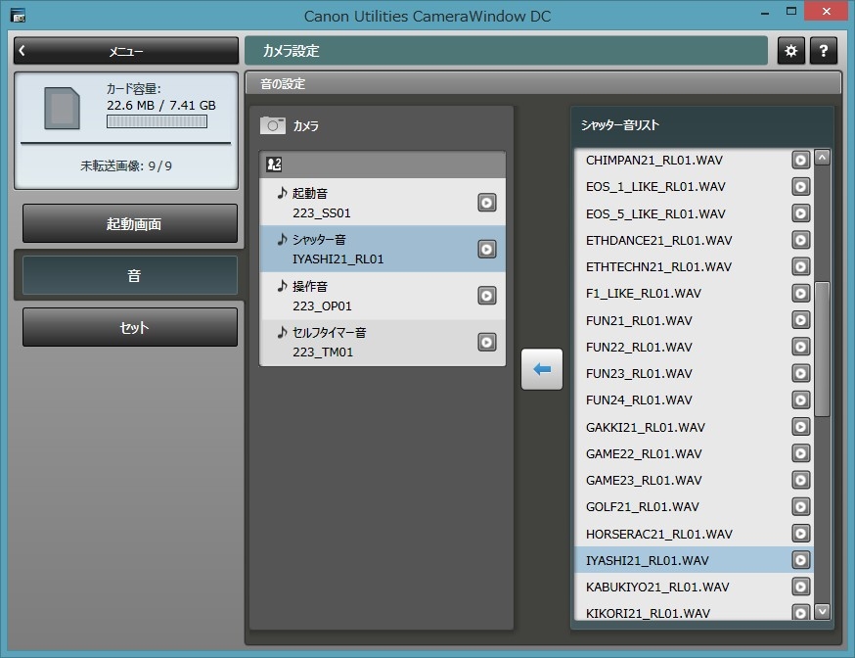
Task: Select the シャッター音 camera sound row
Action: tap(382, 249)
